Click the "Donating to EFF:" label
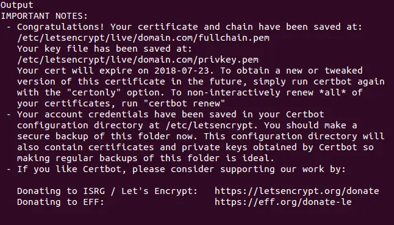The width and height of the screenshot is (394, 225). coord(60,202)
